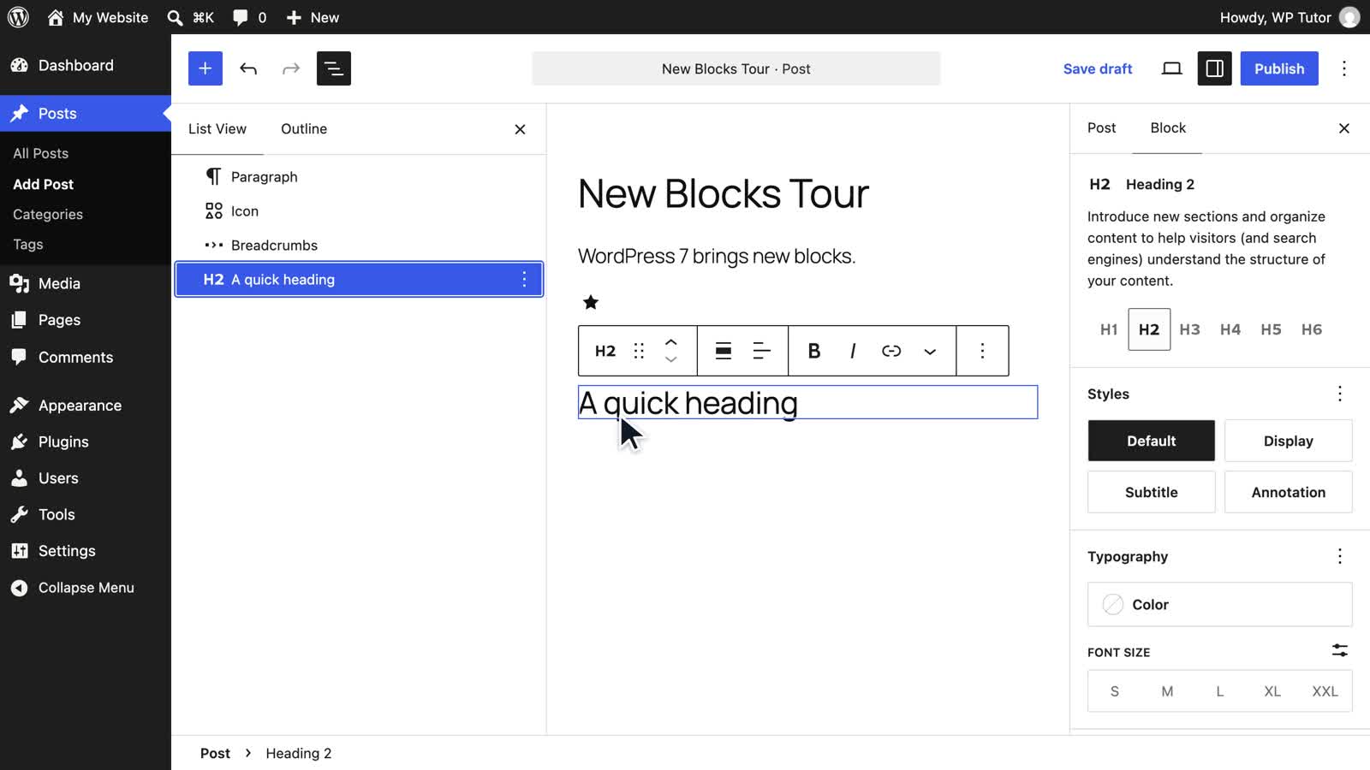Set heading level to H6
The width and height of the screenshot is (1370, 770).
coord(1312,329)
